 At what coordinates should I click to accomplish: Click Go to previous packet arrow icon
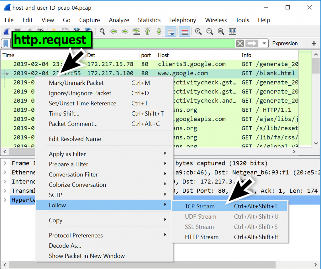point(113,31)
